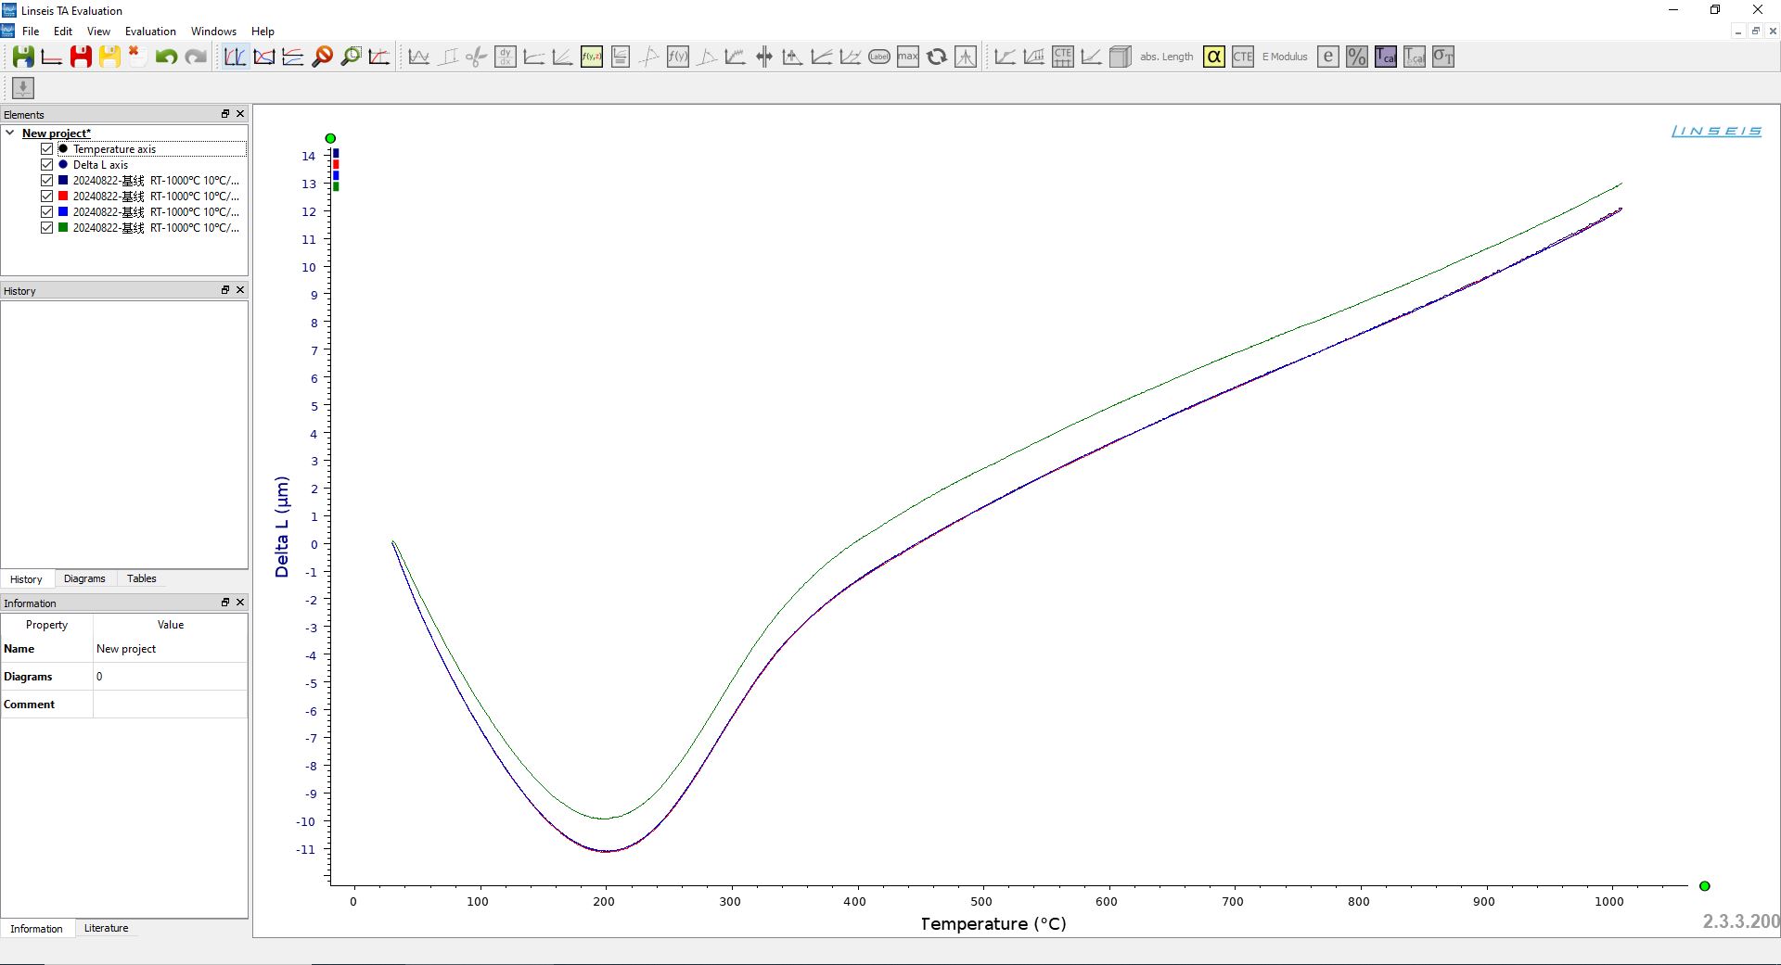Click the Comment value field

pos(170,705)
